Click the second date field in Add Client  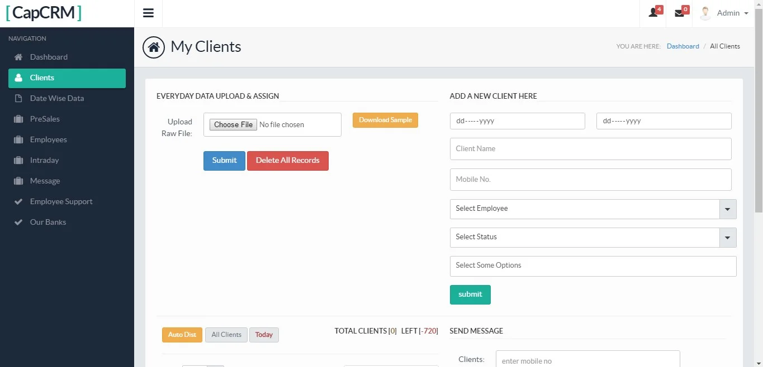pos(664,121)
